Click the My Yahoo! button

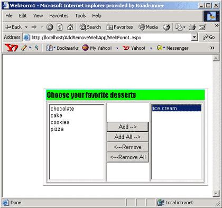coord(97,48)
